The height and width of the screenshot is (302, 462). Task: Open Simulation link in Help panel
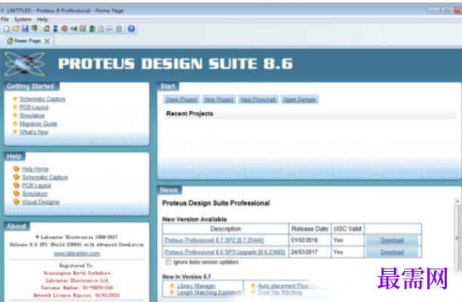[x=35, y=193]
